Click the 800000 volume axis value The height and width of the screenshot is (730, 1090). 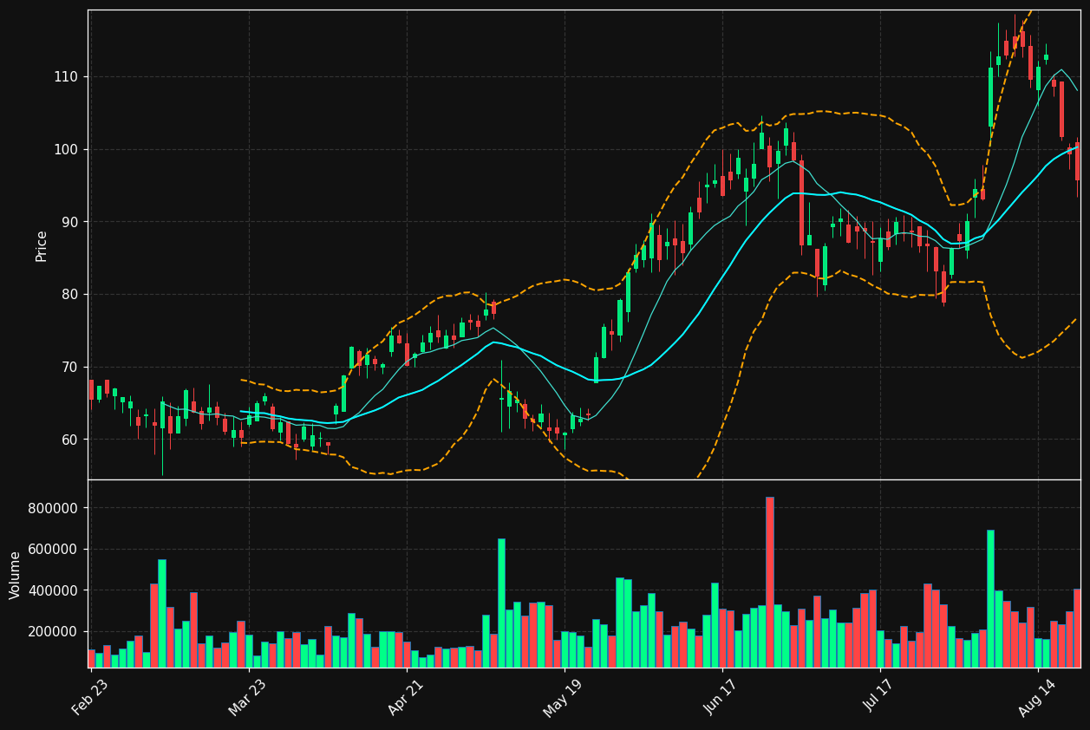click(53, 508)
